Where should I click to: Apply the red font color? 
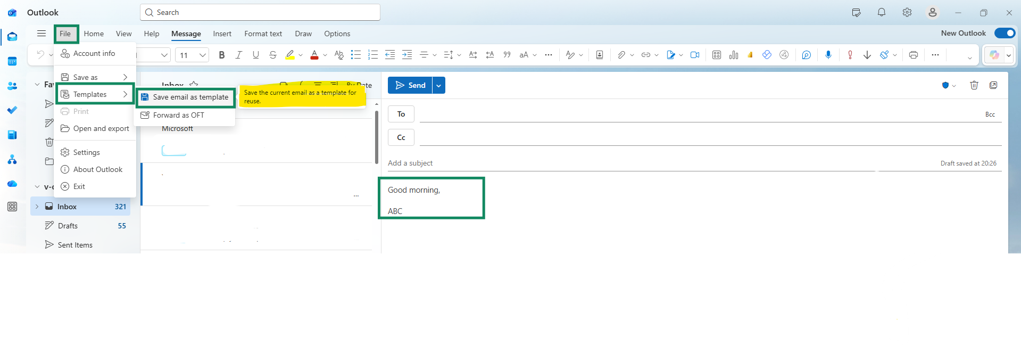(x=314, y=55)
